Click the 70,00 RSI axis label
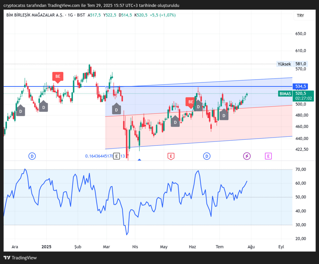The height and width of the screenshot is (264, 319). pos(301,169)
